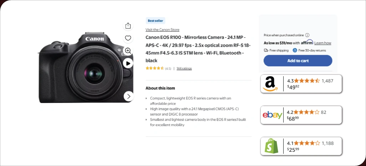Show the next product image with the right chevron
Image resolution: width=366 pixels, height=166 pixels.
(129, 96)
